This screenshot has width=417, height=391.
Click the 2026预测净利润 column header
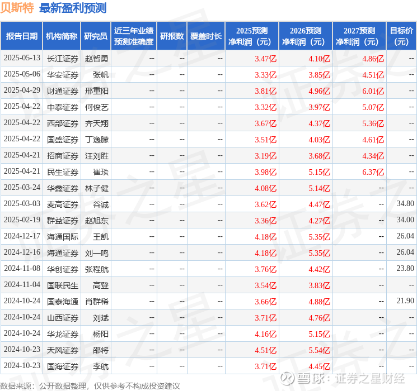[x=306, y=36]
